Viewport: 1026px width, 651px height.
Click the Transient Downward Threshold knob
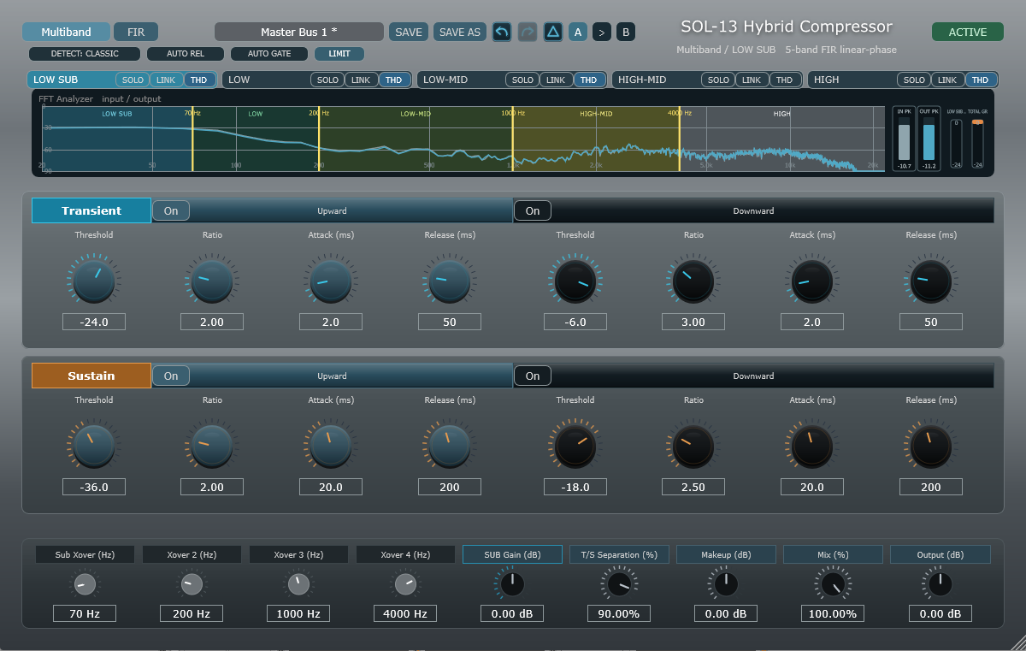(x=575, y=281)
